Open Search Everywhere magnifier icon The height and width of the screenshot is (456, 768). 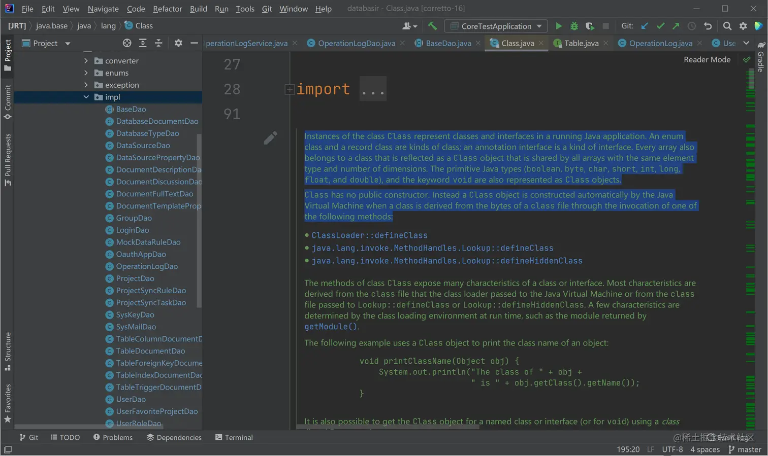(727, 26)
